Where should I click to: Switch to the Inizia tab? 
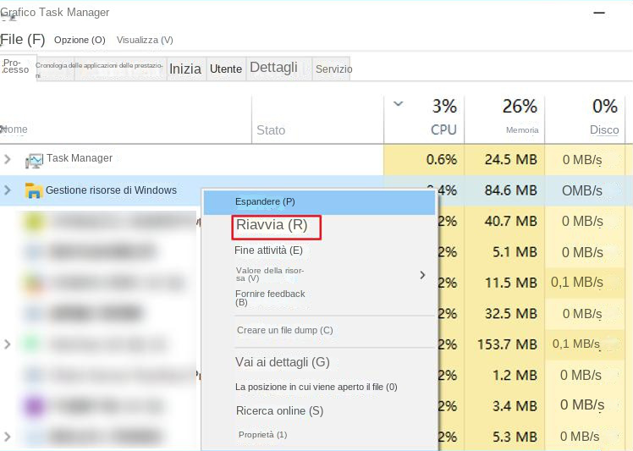click(185, 69)
